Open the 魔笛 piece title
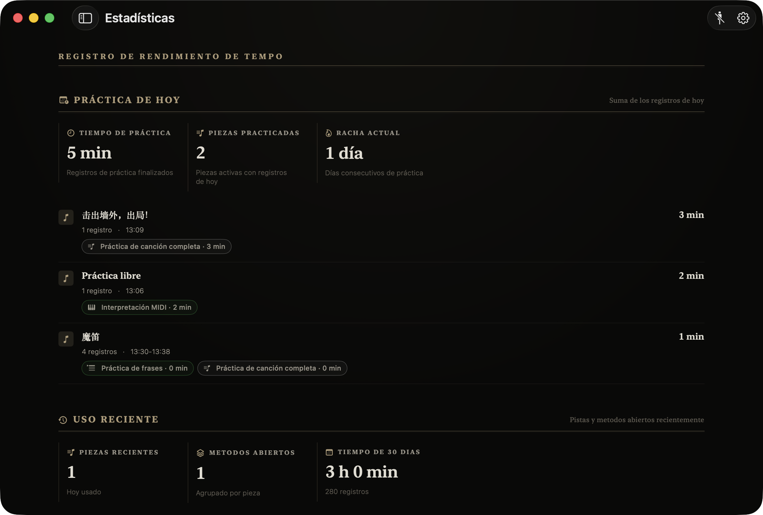 pos(91,337)
